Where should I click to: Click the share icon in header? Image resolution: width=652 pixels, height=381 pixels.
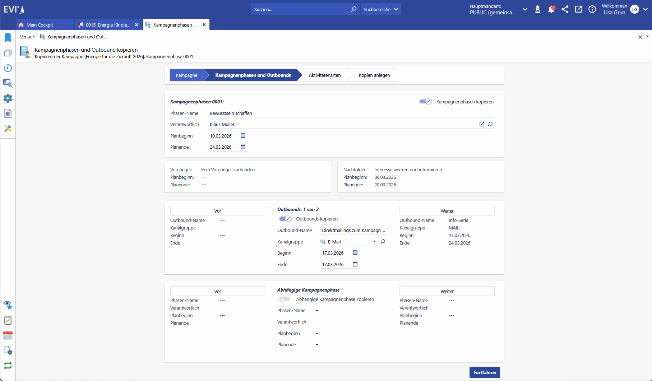click(x=565, y=9)
